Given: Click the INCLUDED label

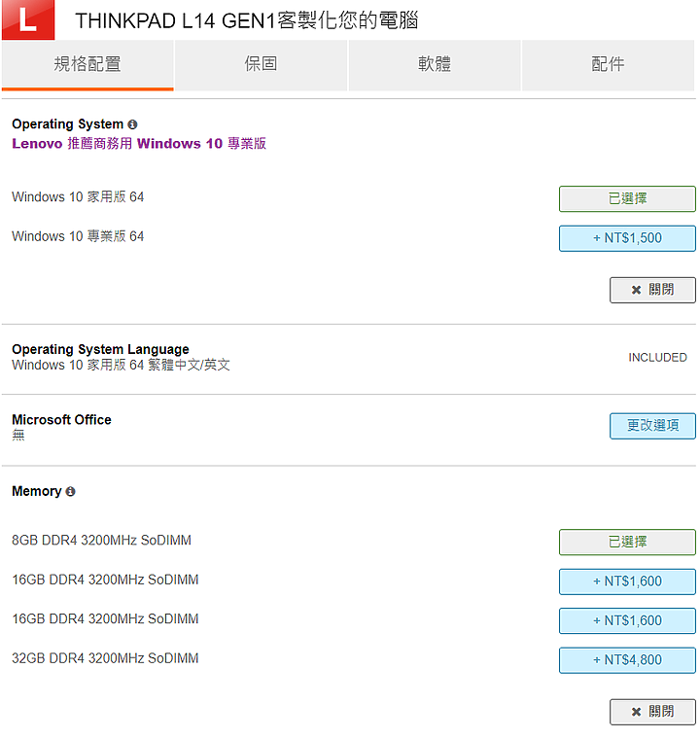Looking at the screenshot, I should pos(657,358).
